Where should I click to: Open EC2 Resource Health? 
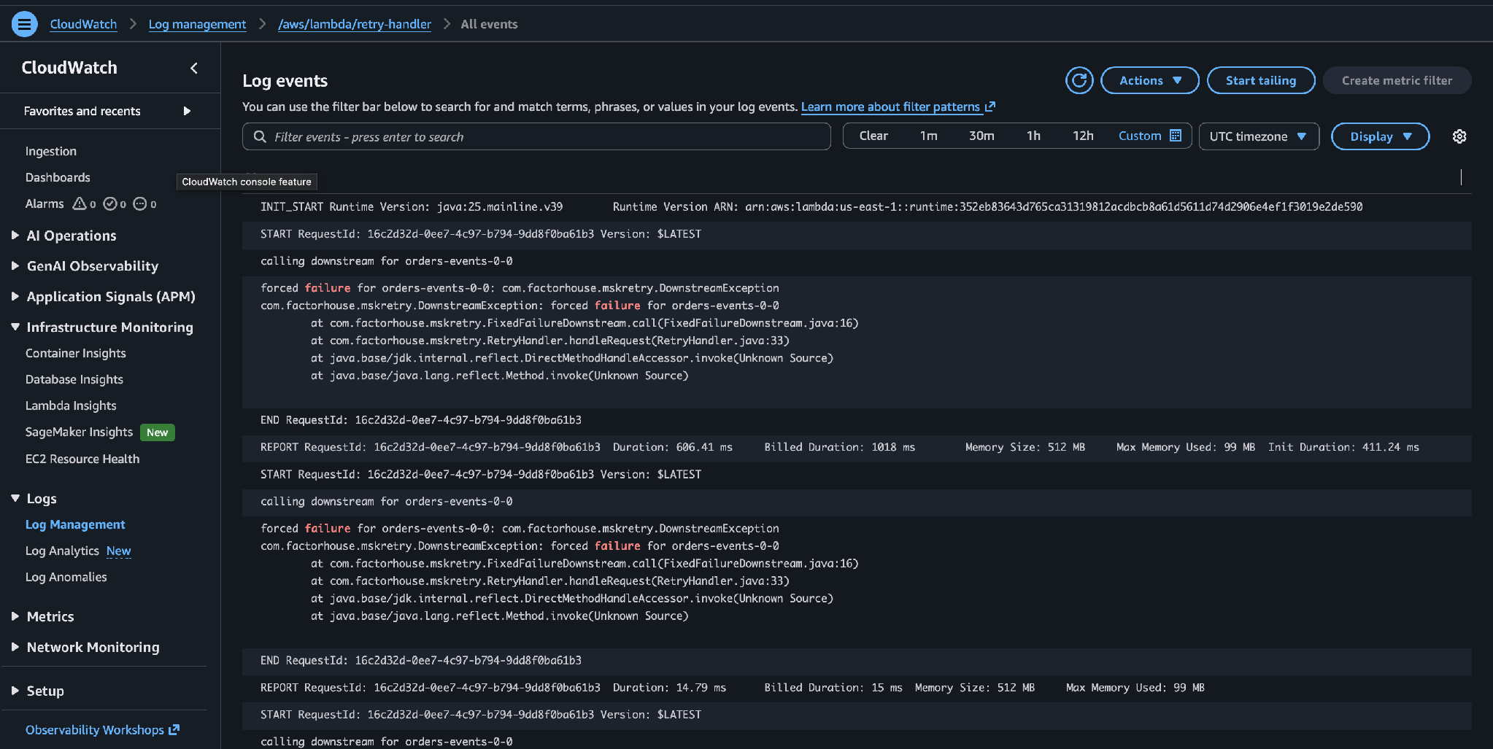[82, 459]
